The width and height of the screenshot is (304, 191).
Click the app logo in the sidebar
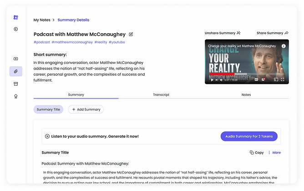tap(16, 17)
